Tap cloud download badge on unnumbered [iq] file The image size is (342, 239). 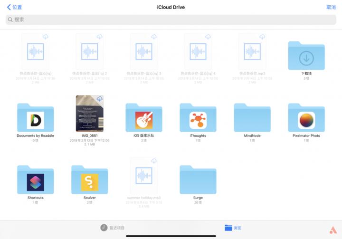point(46,37)
